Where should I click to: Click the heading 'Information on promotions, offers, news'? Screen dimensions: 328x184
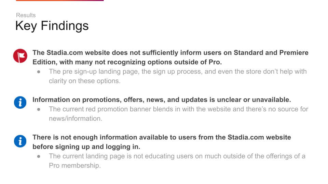162,99
